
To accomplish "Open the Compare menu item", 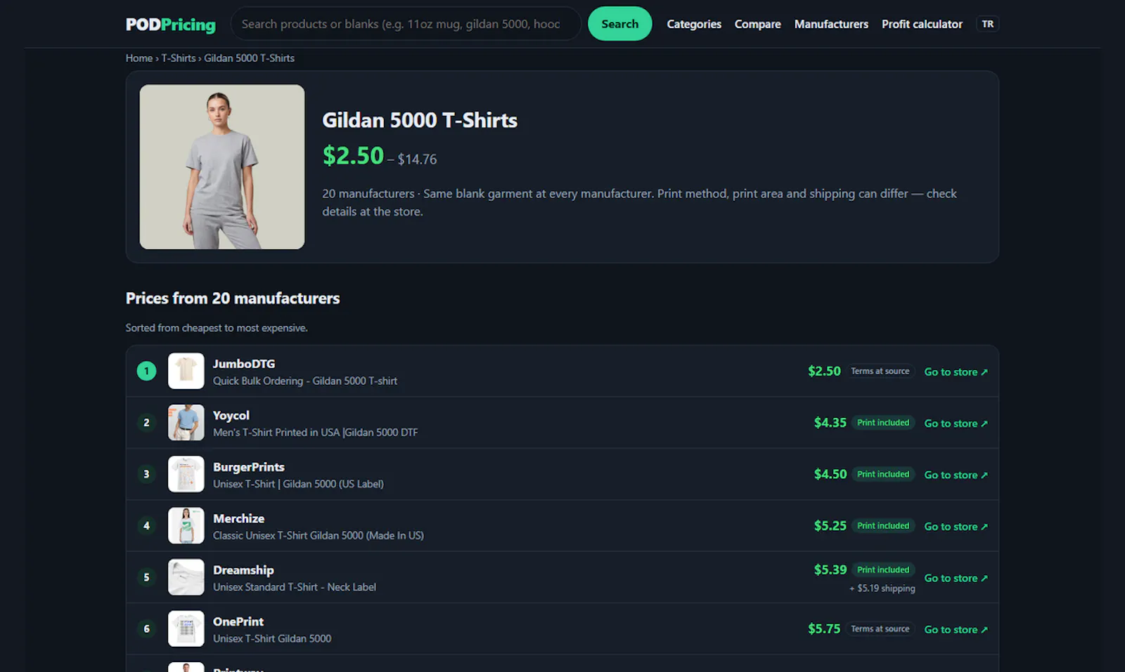I will coord(757,24).
